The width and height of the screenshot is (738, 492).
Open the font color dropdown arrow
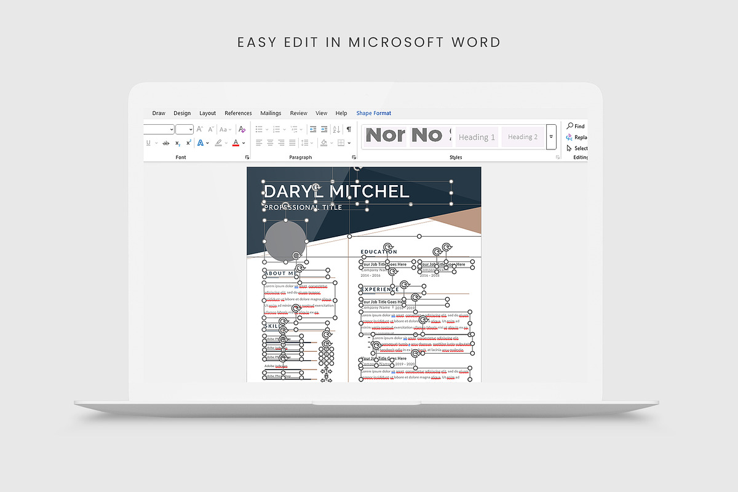click(244, 143)
